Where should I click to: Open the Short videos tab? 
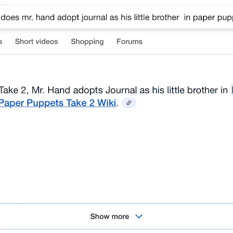37,42
